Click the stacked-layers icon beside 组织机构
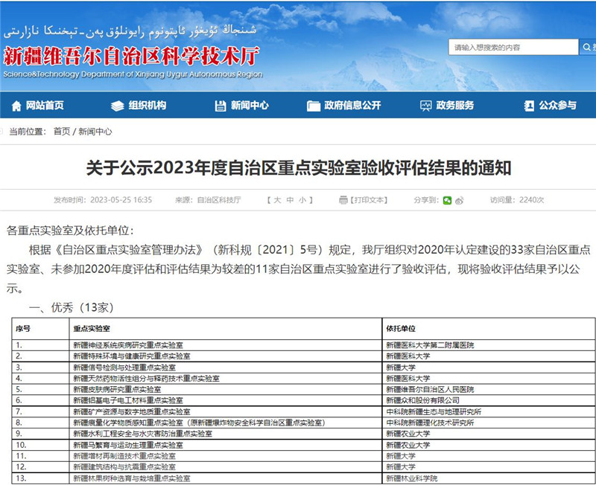Viewport: 596px width, 485px height. [118, 106]
